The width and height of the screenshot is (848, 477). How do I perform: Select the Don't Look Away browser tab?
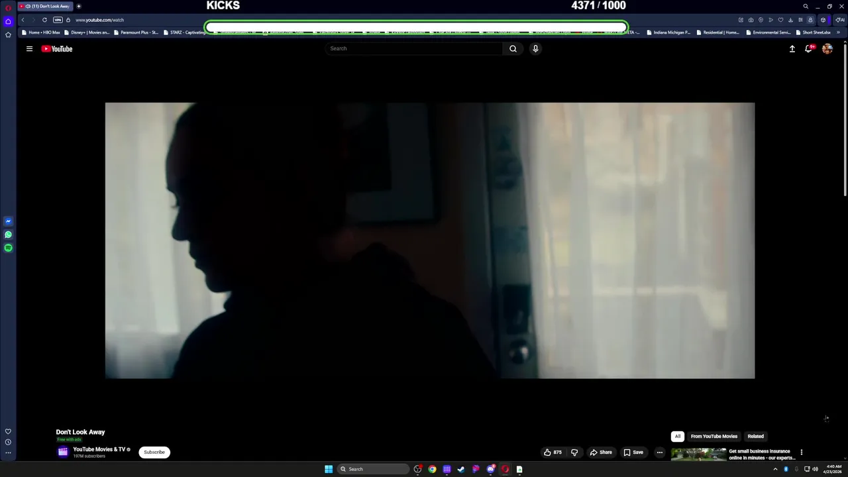44,6
